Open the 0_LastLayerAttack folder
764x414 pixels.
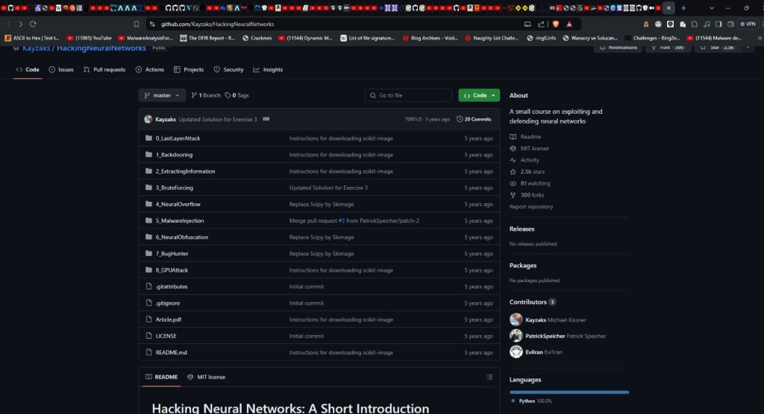pyautogui.click(x=178, y=138)
